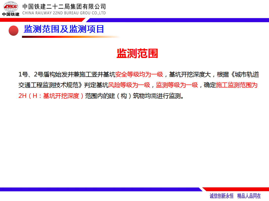
Task: Click the red centered title 监测范围
Action: (x=137, y=53)
